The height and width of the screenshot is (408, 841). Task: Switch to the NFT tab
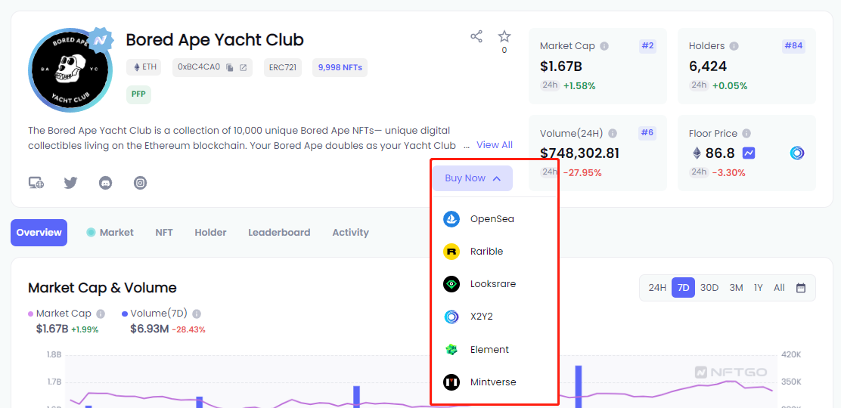(164, 233)
